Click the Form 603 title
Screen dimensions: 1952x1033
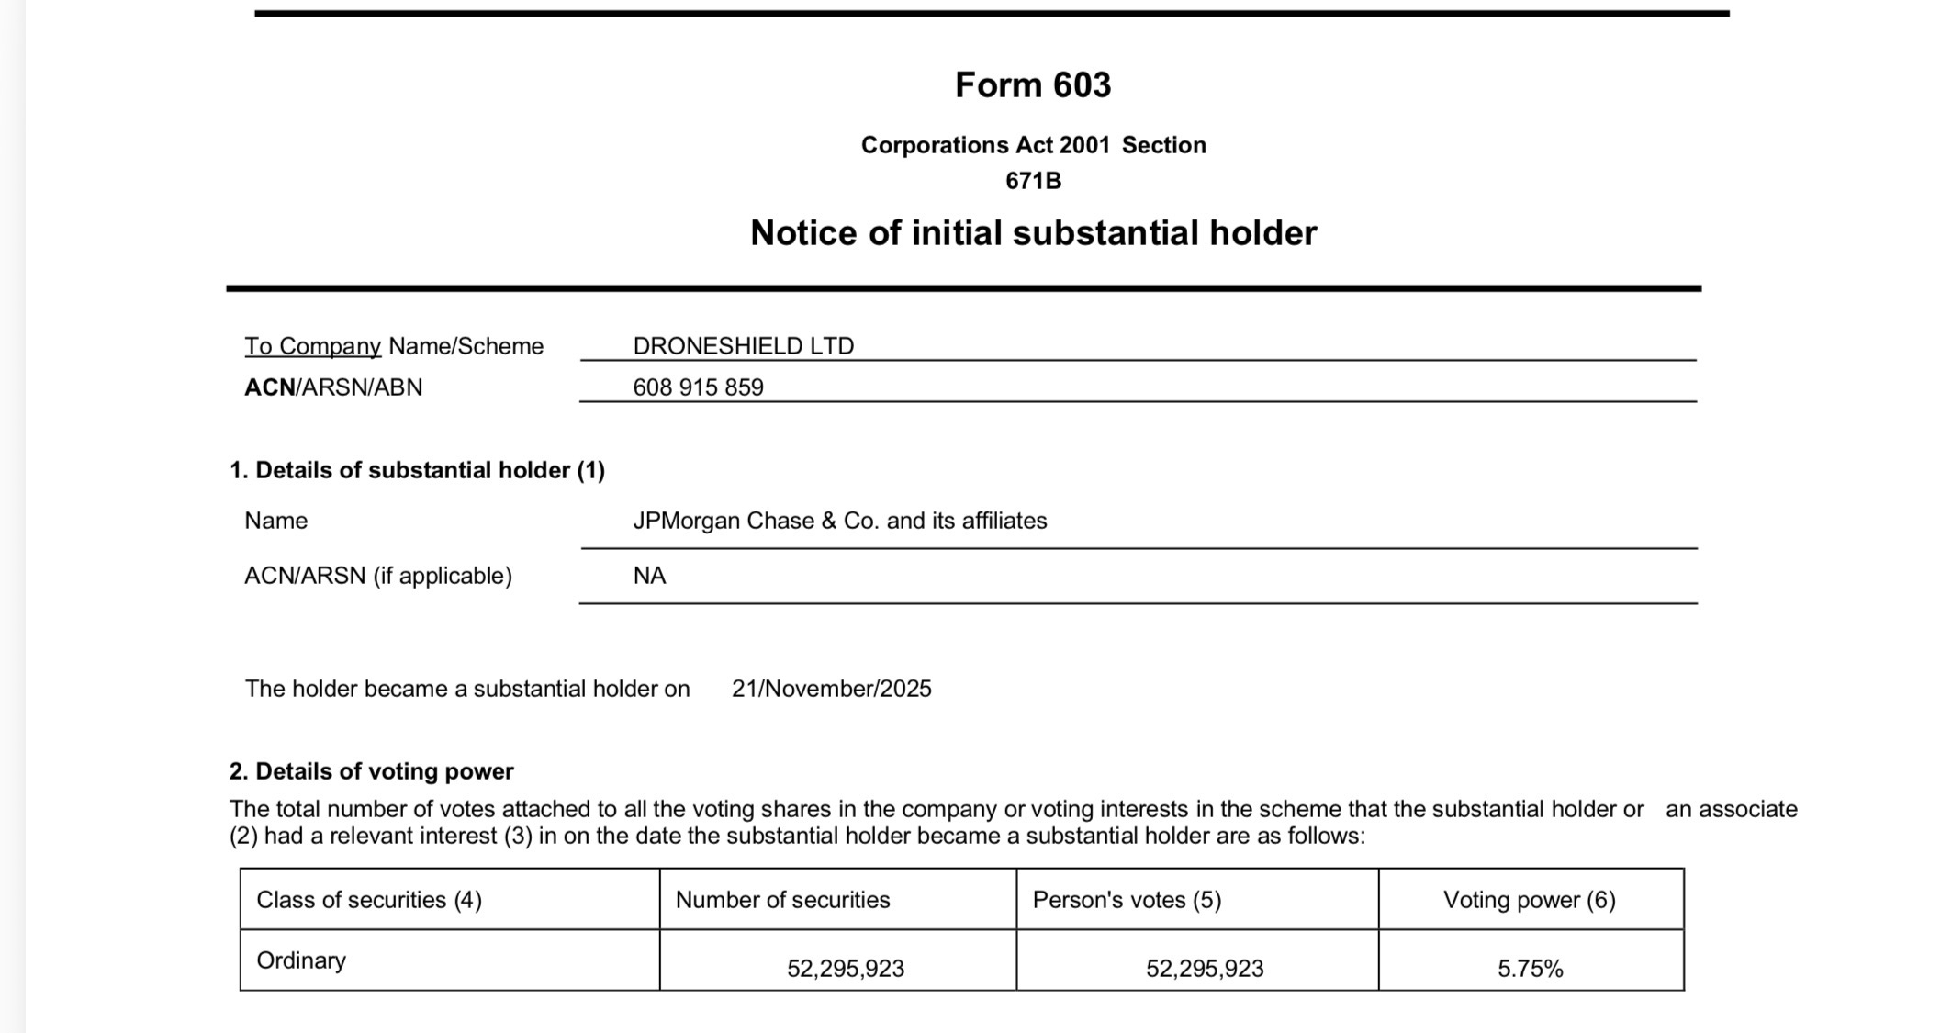pos(1033,85)
